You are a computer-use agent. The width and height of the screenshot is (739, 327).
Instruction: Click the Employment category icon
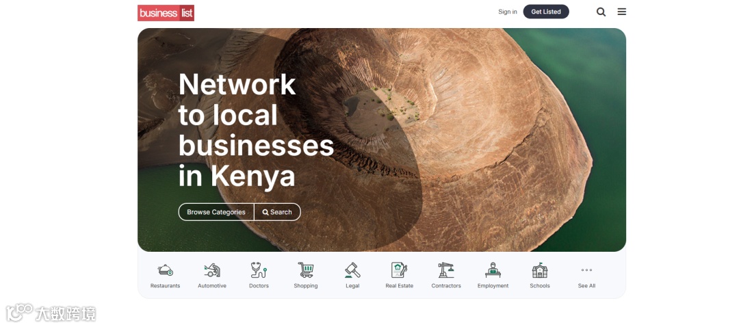(493, 270)
